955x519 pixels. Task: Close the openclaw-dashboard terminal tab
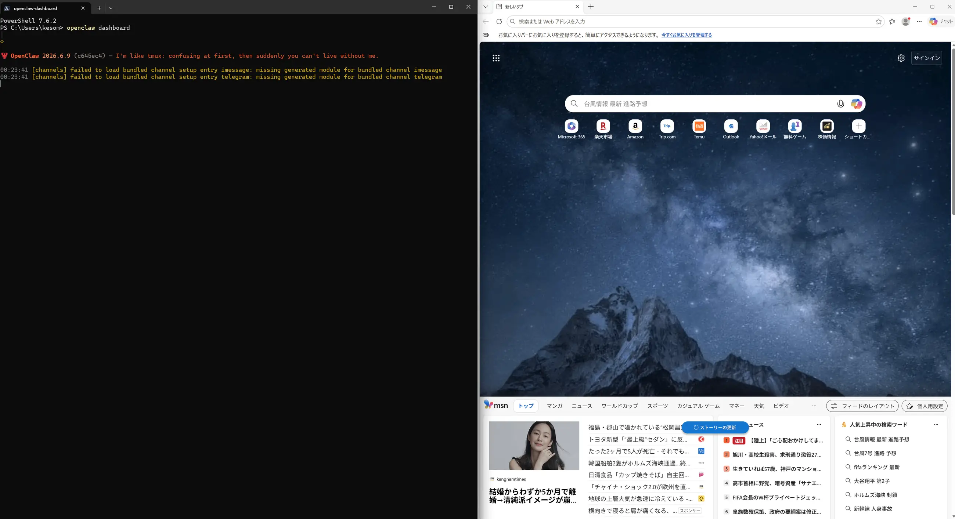click(x=83, y=8)
